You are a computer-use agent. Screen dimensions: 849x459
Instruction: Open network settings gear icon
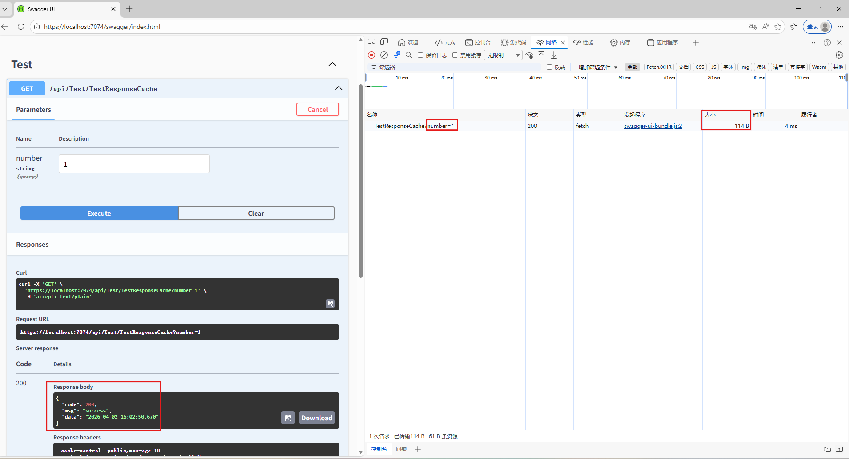(x=839, y=55)
